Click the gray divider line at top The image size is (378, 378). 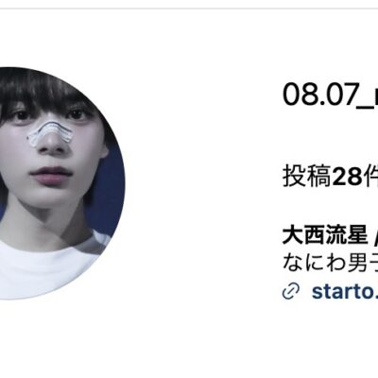(189, 9)
